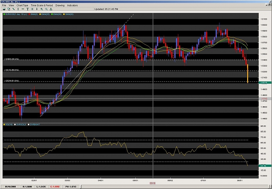
Task: Click the RSI(14) indicator legend label
Action: point(9,125)
